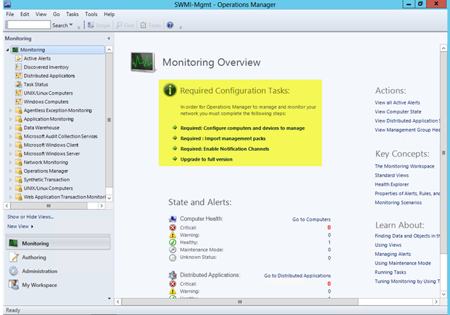
Task: Select the Windows Computers view icon
Action: (18, 102)
